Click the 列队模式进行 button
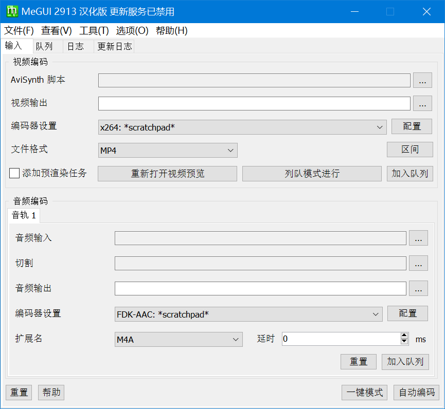Viewport: 445px width, 409px height. coord(312,174)
